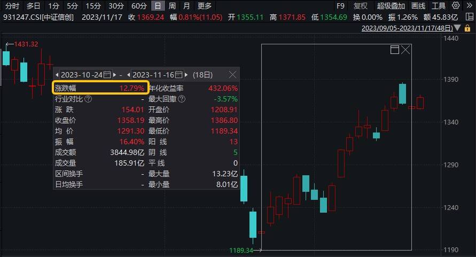Select the 日 daily K-line tab
This screenshot has width=476, height=257.
(158, 6)
